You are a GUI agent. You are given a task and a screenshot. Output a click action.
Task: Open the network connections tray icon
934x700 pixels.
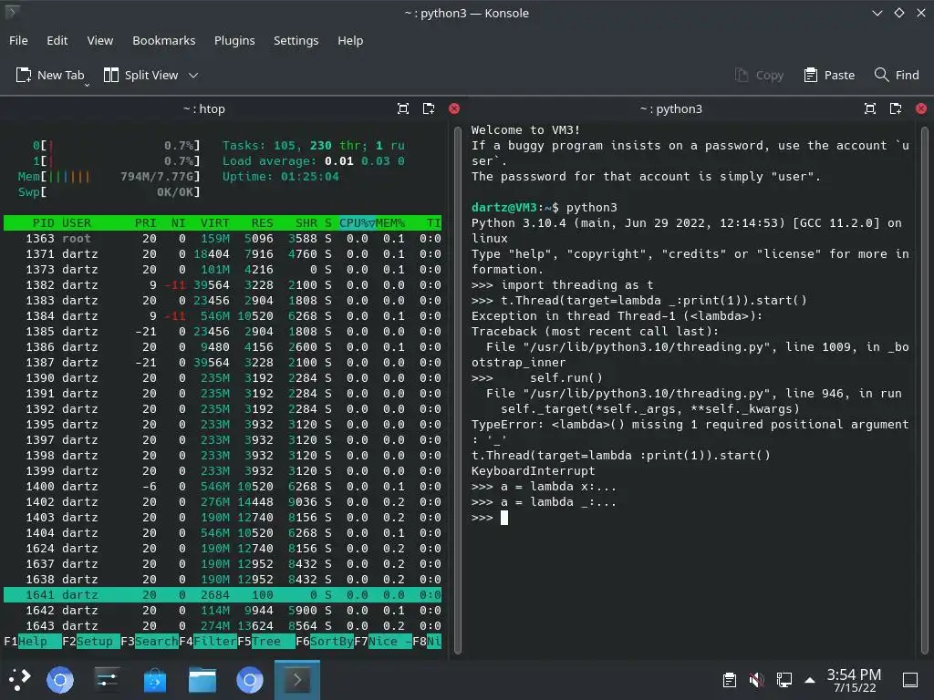(784, 680)
